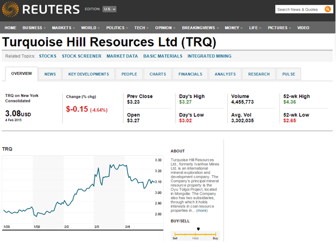Click the 3.08 USD price value
336x242 pixels.
(18, 113)
